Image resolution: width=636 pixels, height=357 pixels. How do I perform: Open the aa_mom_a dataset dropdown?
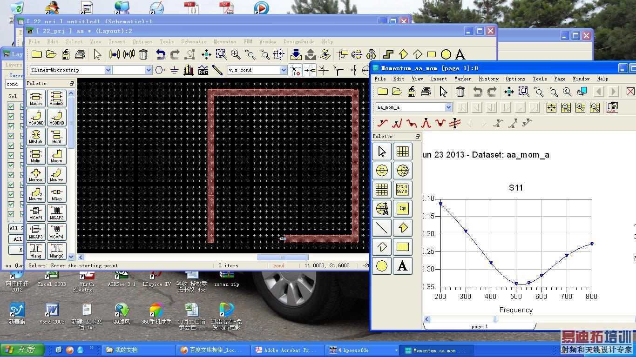[x=448, y=107]
